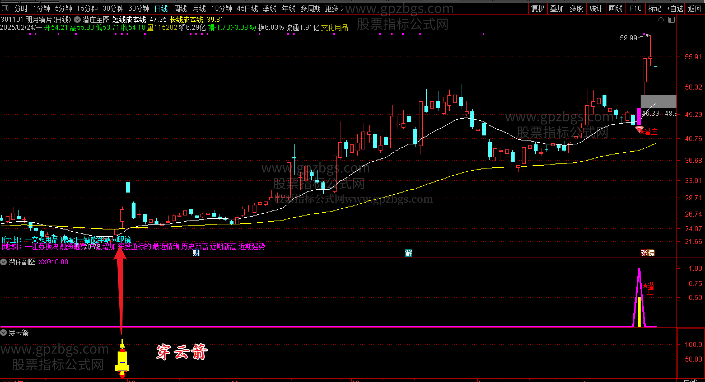Expand the 潜庄副图 indicator dropdown
The image size is (705, 382).
point(4,262)
